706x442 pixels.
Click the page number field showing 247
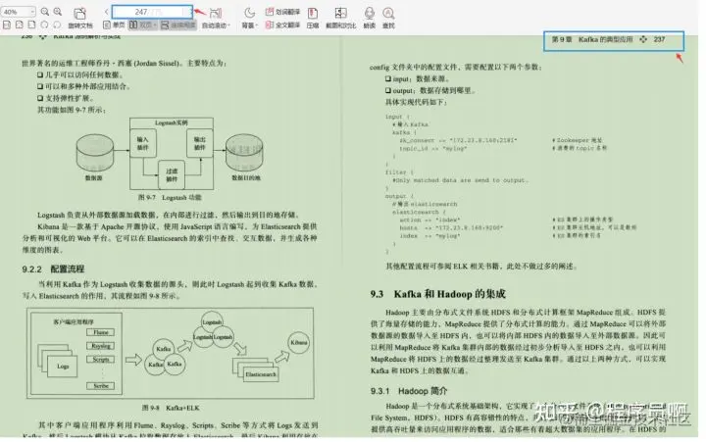pyautogui.click(x=152, y=12)
